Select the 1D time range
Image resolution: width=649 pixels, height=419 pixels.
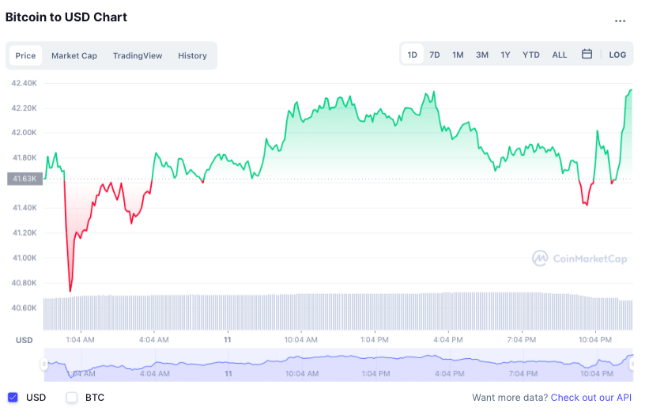[x=412, y=55]
